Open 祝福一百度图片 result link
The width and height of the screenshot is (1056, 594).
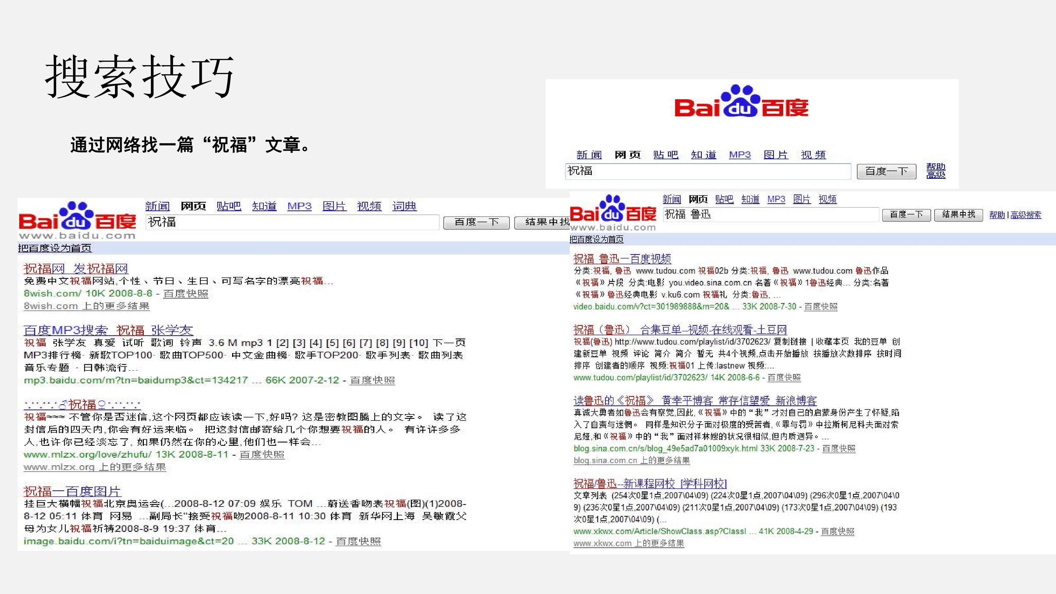72,491
